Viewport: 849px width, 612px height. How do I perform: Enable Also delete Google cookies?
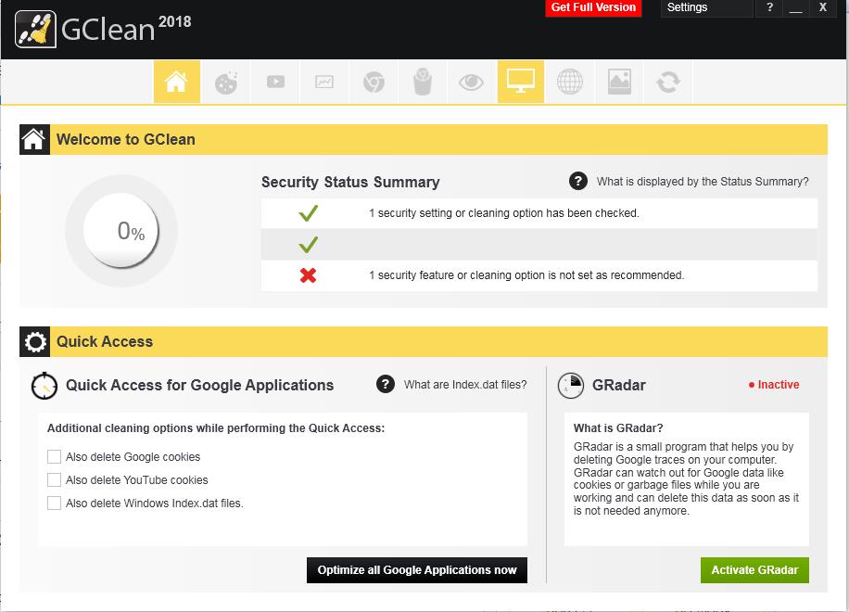click(x=55, y=457)
